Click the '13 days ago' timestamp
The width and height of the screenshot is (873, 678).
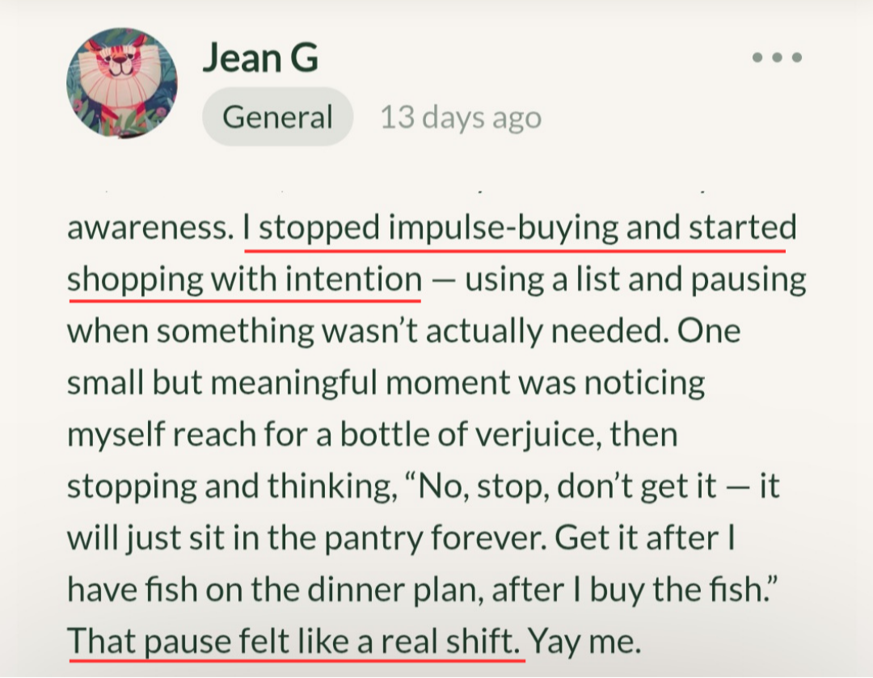[460, 118]
